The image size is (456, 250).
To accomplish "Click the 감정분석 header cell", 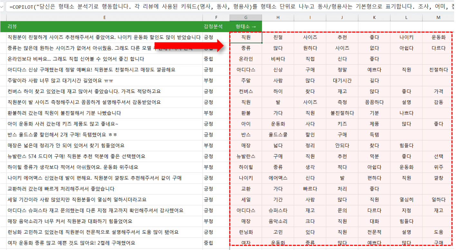I will (x=216, y=26).
